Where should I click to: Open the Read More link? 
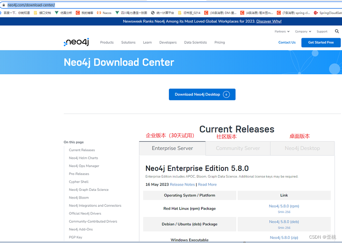point(207,185)
